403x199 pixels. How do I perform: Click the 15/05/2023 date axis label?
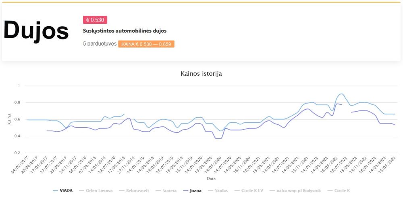[387, 165]
